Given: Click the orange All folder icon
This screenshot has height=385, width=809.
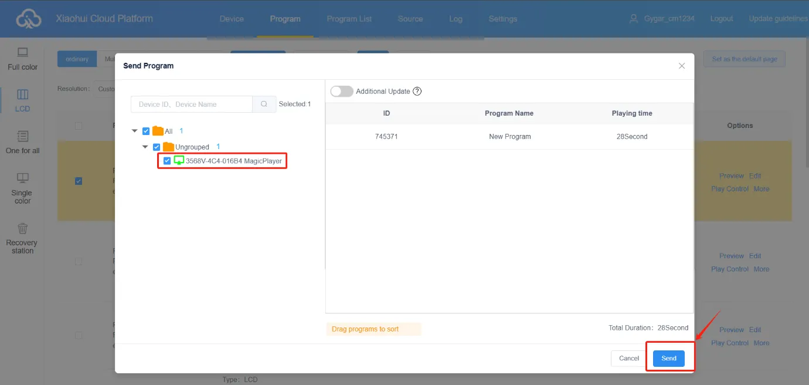Looking at the screenshot, I should click(158, 131).
